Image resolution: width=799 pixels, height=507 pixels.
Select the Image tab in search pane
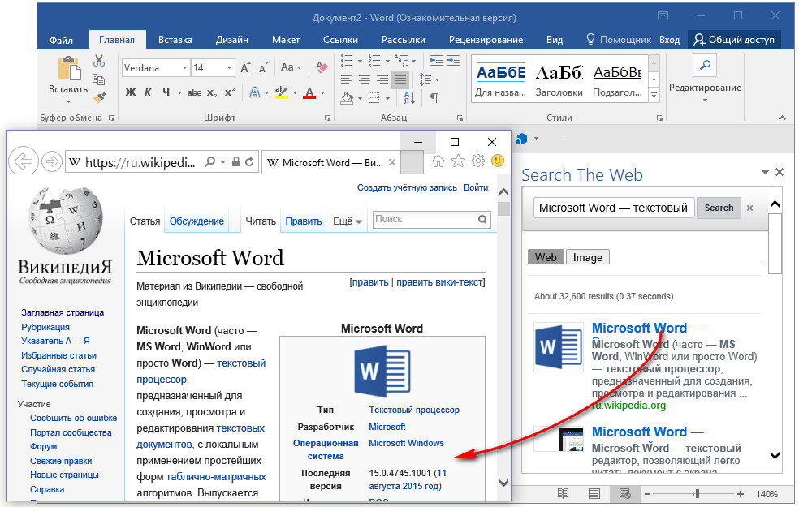pyautogui.click(x=588, y=257)
